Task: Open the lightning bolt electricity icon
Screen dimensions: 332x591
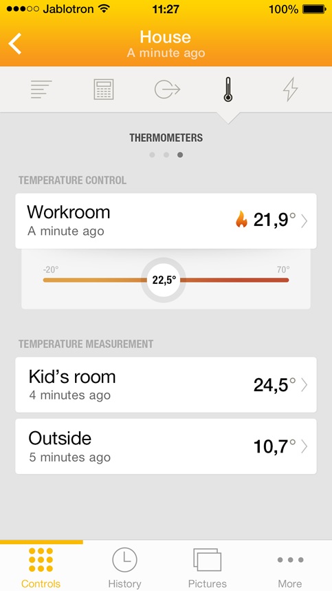Action: (290, 90)
